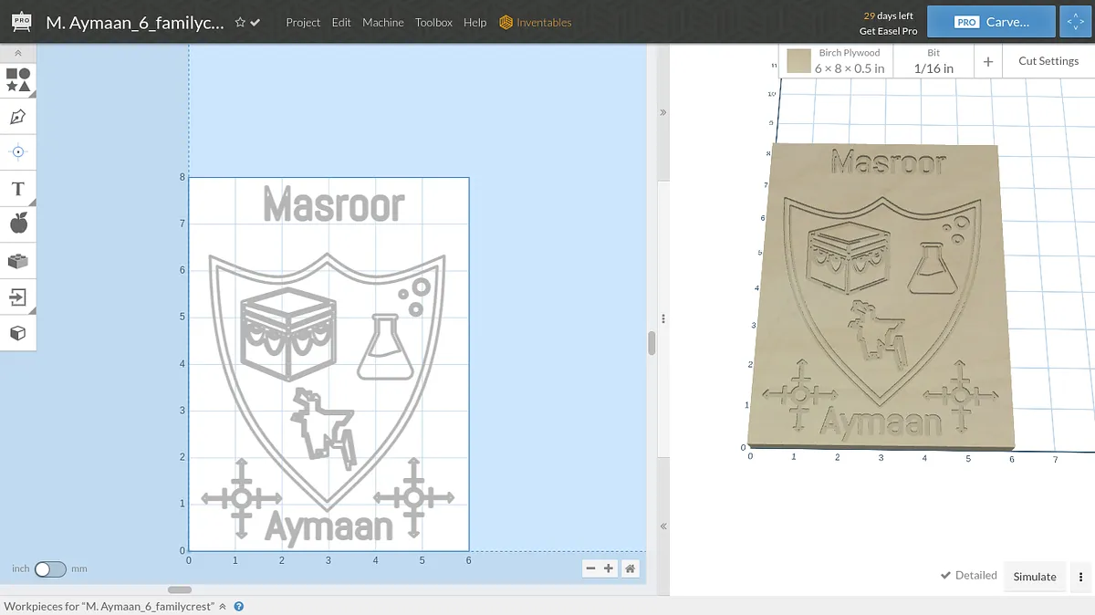Click the Simulate button

tap(1035, 577)
